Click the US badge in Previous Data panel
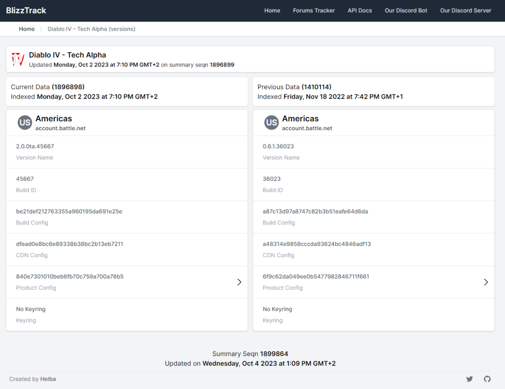Viewport: 505px width, 389px height. (271, 123)
